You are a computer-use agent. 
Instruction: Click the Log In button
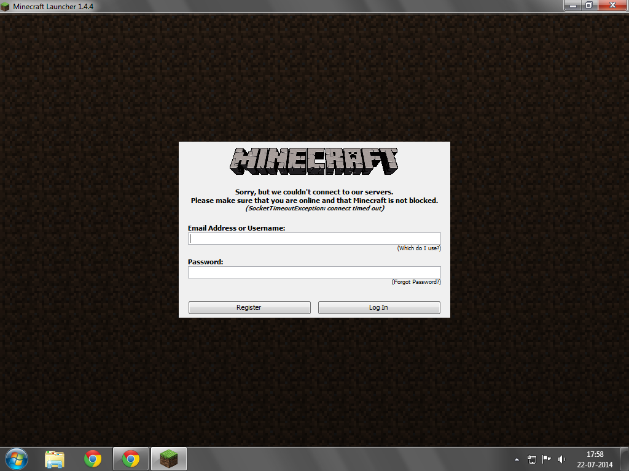pos(379,307)
